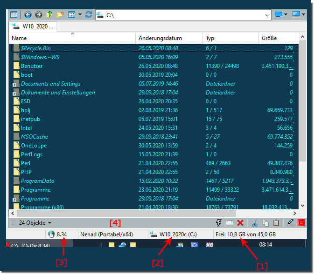Click the highlighter pen icon
The image size is (314, 274).
pyautogui.click(x=290, y=223)
